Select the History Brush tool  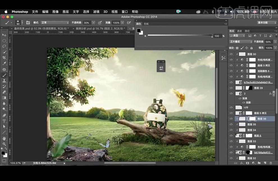[x=4, y=86]
